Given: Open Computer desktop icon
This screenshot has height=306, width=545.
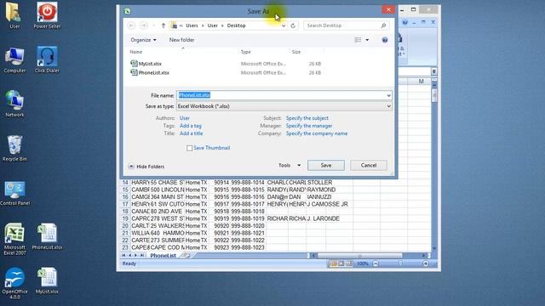Looking at the screenshot, I should 14,59.
